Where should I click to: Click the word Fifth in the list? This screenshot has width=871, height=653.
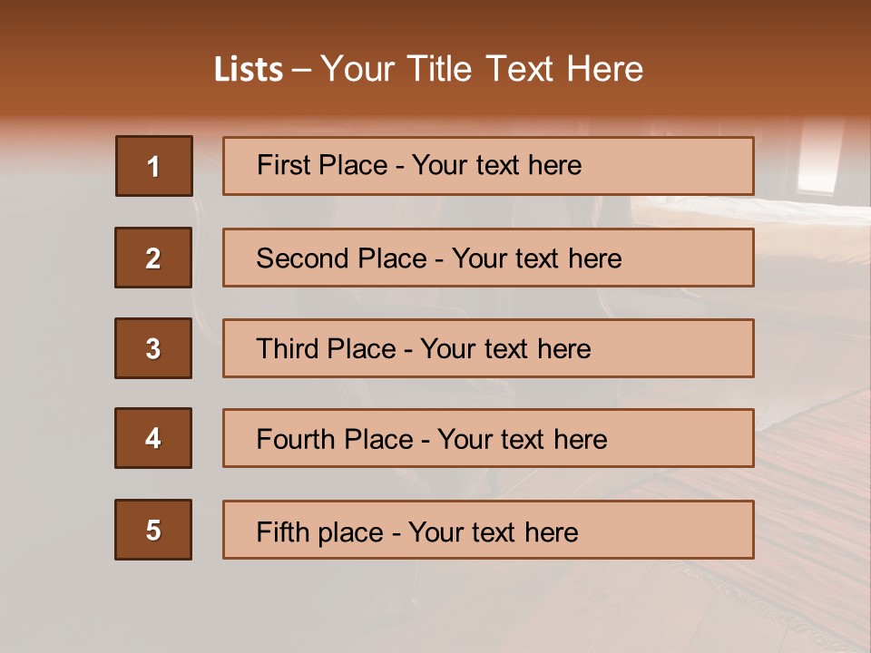pos(282,531)
